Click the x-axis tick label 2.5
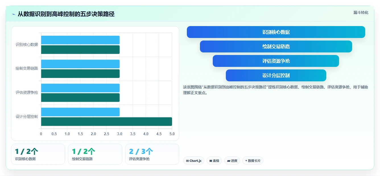The height and width of the screenshot is (176, 380). click(x=106, y=134)
